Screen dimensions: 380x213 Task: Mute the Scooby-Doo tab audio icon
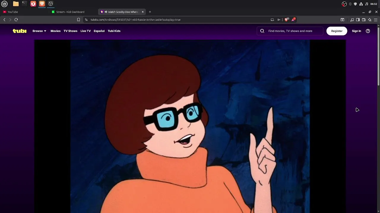point(106,12)
